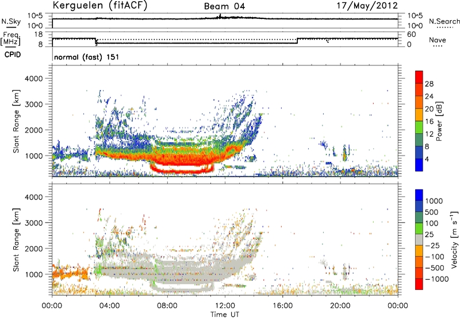Click the '-1000' value on velocity color bar
The width and height of the screenshot is (460, 318).
click(436, 279)
